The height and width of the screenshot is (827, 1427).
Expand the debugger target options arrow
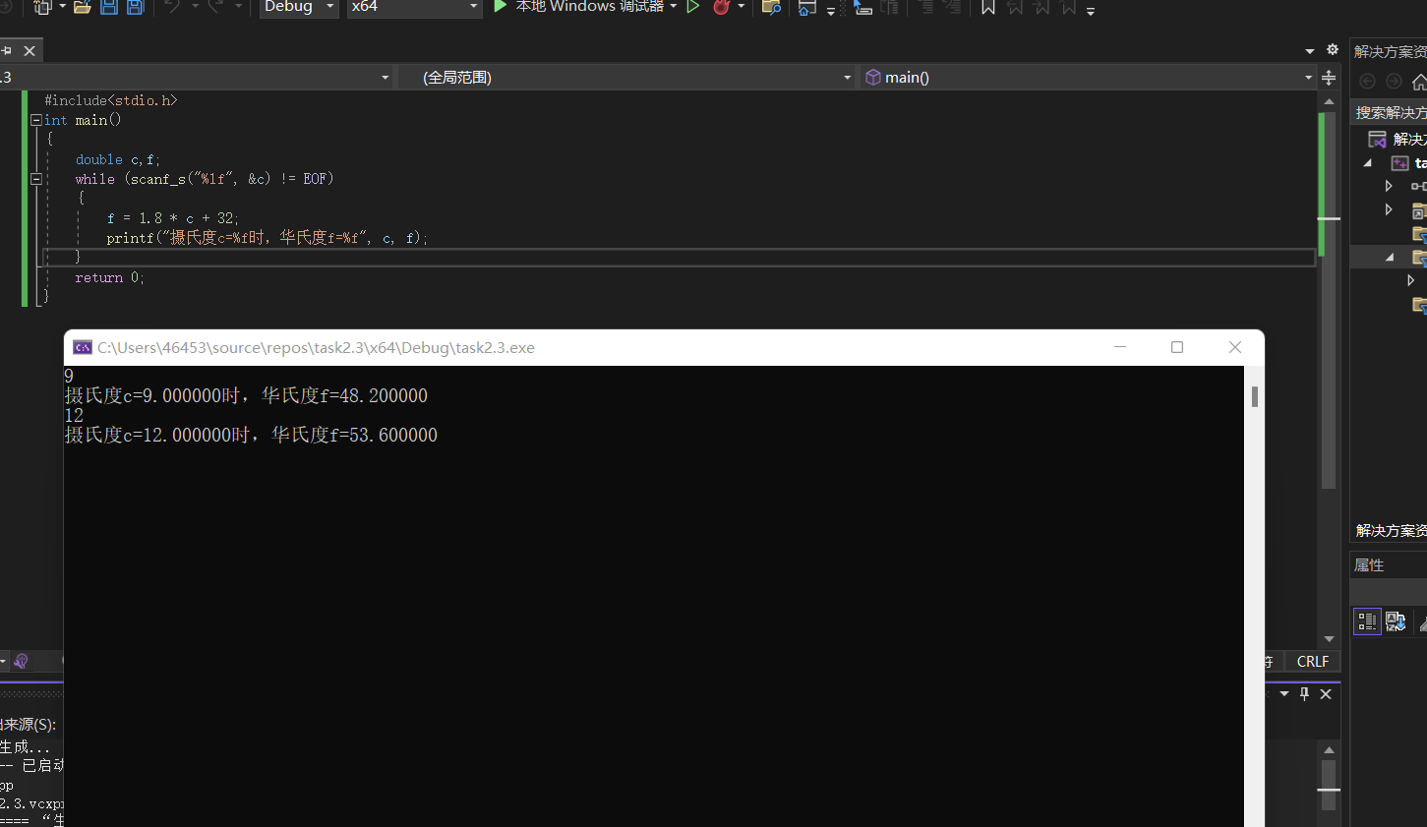[674, 6]
